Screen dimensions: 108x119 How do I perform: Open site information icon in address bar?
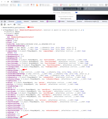(12, 2)
